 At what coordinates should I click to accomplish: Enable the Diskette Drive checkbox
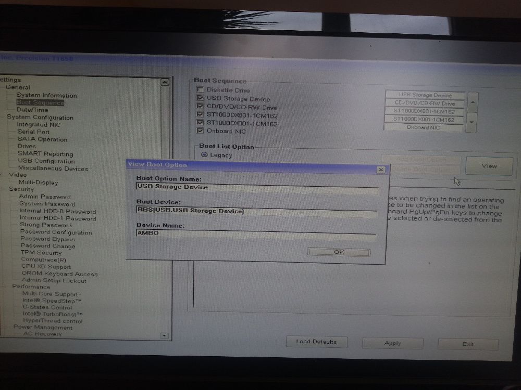point(200,90)
